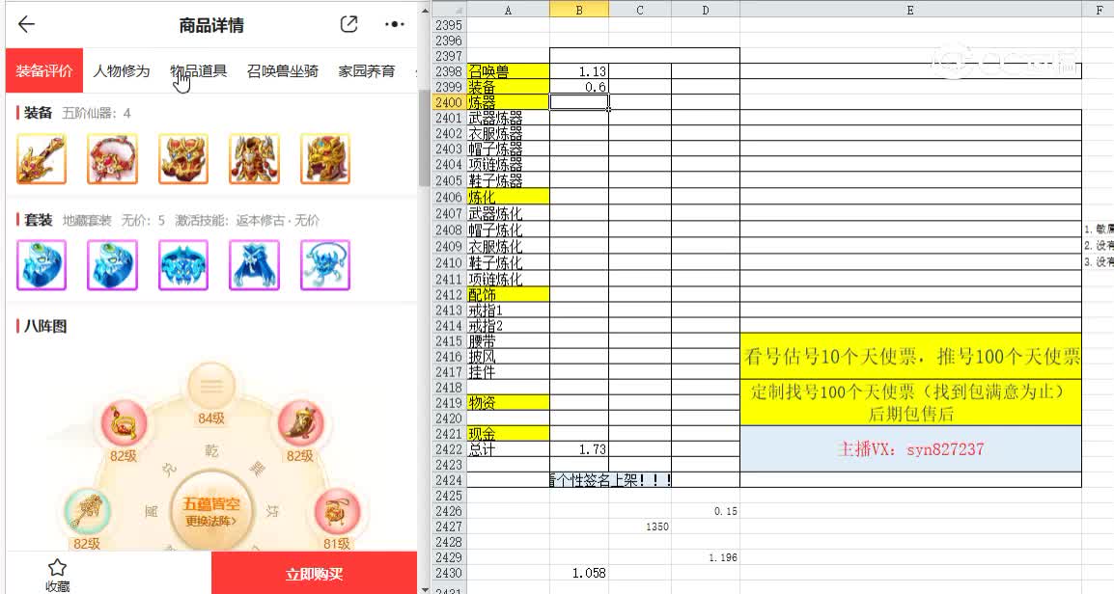Tap the upper-right 82级 boot formation item
Image resolution: width=1114 pixels, height=594 pixels.
pyautogui.click(x=300, y=424)
